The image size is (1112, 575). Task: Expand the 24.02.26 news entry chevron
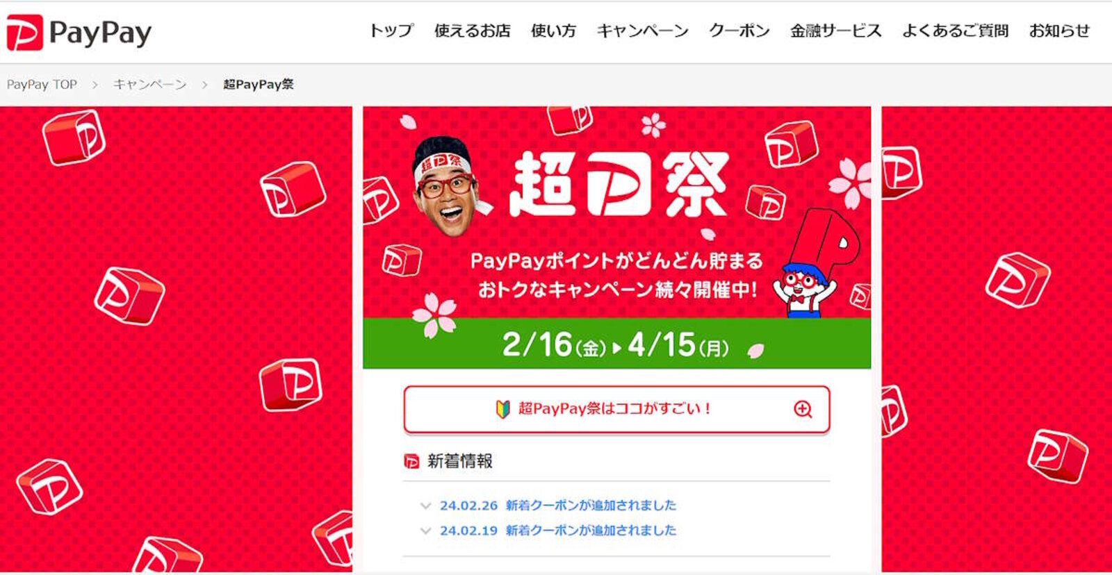tap(426, 506)
